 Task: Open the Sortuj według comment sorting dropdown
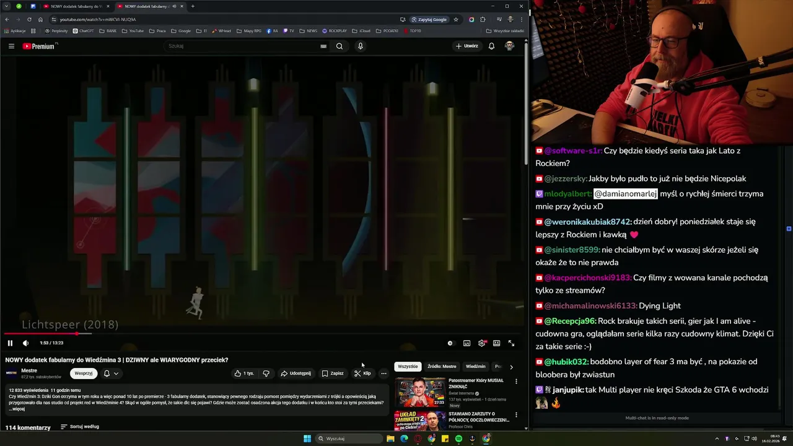point(80,427)
